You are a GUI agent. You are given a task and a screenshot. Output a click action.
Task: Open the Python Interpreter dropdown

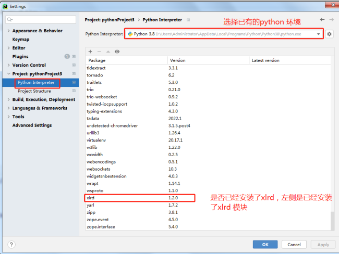click(x=224, y=34)
